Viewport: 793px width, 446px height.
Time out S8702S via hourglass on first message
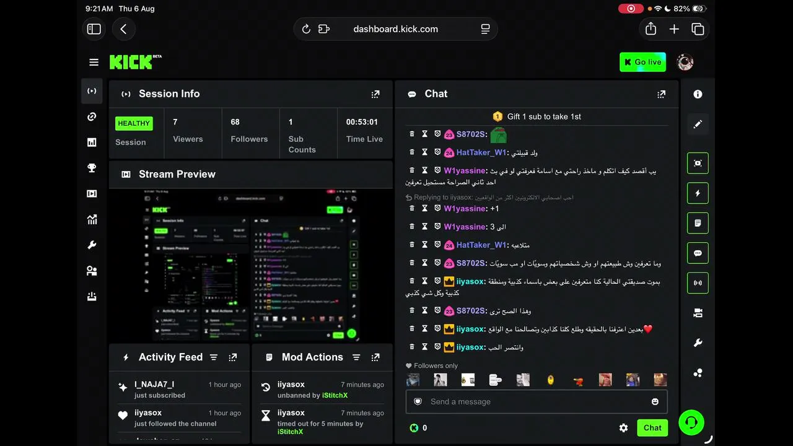click(x=425, y=134)
